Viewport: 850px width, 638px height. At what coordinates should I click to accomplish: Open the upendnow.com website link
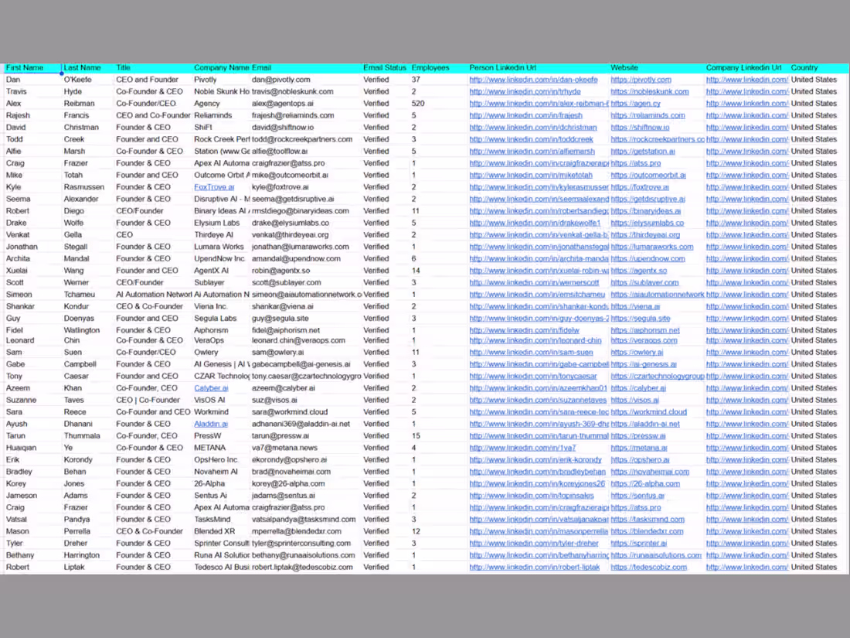coord(648,259)
